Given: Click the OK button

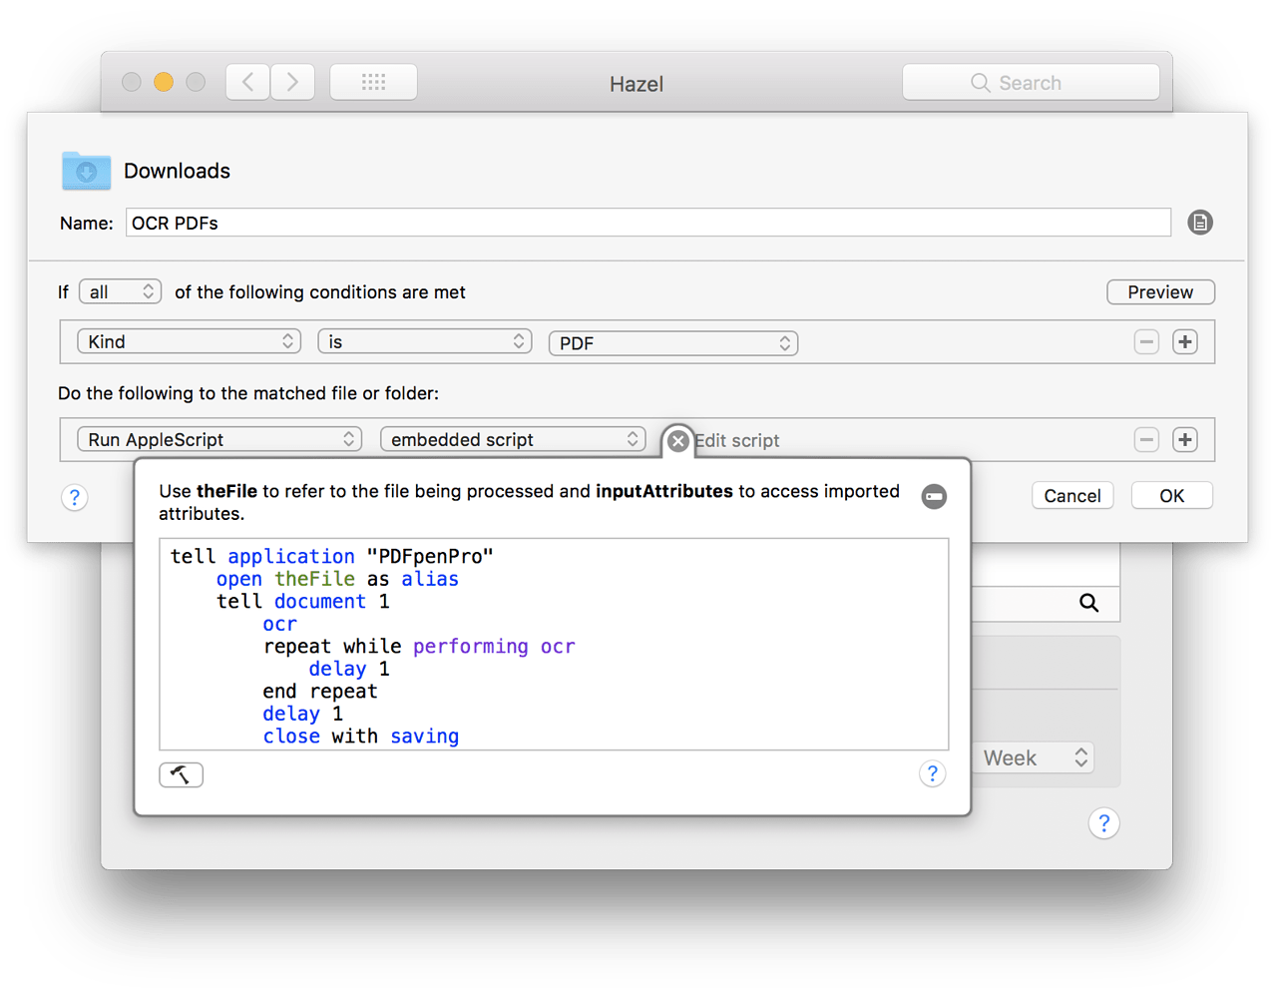Looking at the screenshot, I should pos(1171,496).
